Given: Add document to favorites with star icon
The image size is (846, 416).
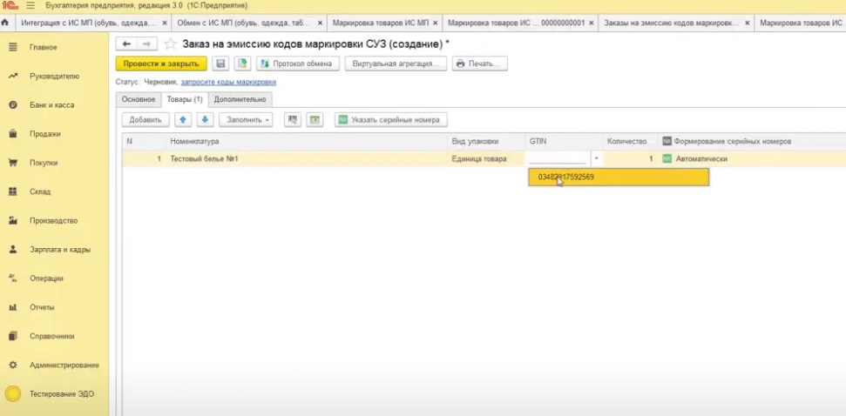Looking at the screenshot, I should pyautogui.click(x=170, y=44).
